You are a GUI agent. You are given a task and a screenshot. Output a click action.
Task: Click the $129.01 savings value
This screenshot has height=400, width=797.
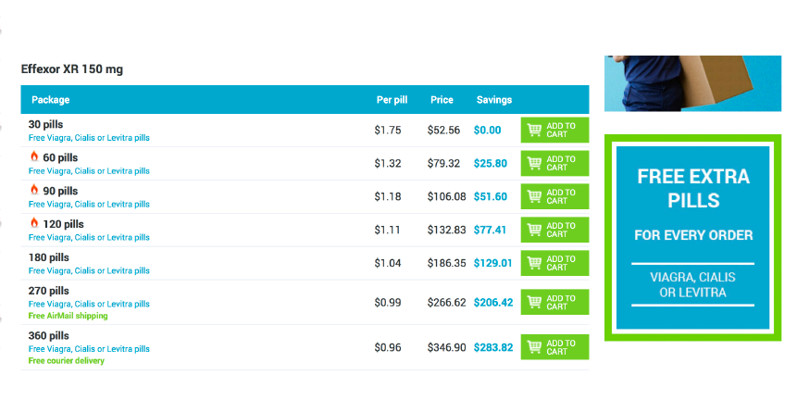tap(493, 263)
